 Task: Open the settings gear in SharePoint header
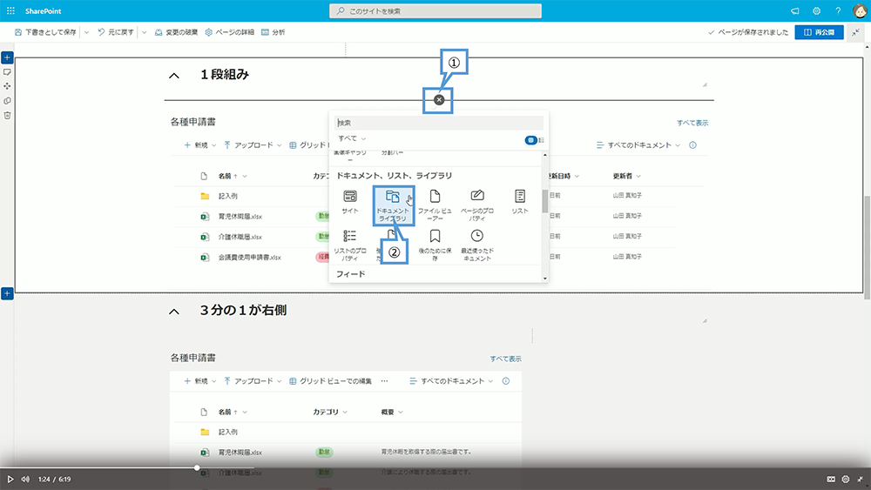[x=817, y=10]
